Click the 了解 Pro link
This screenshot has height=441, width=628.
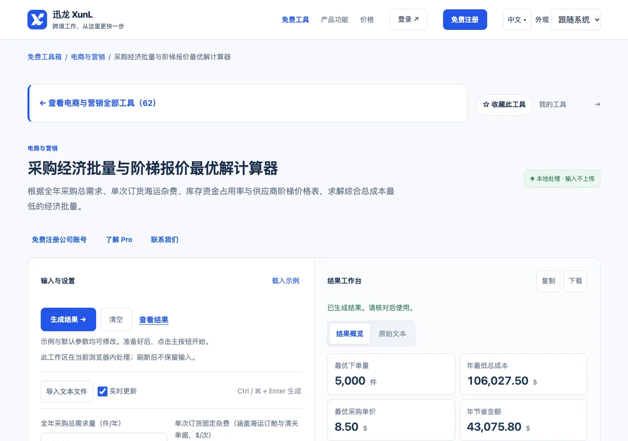click(119, 240)
